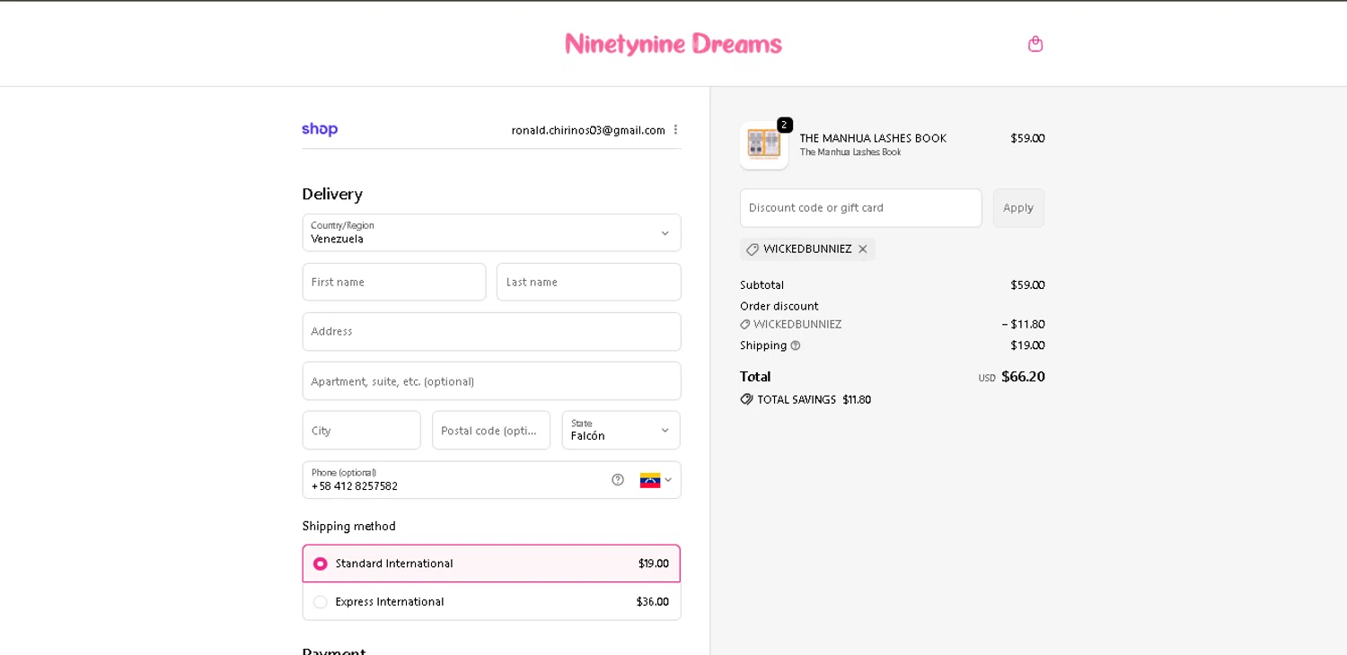Click the Apartment, suite, etc. field
The image size is (1347, 655).
click(491, 381)
